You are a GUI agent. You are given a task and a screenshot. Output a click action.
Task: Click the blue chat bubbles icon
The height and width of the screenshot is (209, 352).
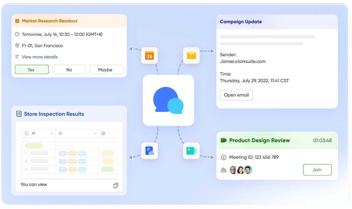[x=168, y=100]
